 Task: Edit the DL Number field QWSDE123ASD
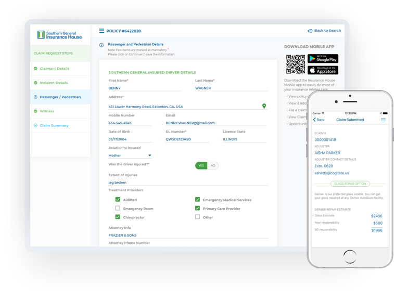(x=187, y=139)
